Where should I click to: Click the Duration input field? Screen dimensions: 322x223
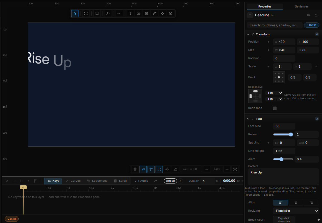coord(208,181)
